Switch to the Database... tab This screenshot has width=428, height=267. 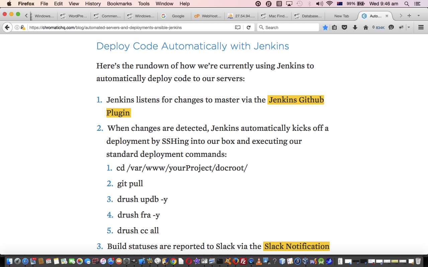click(308, 16)
